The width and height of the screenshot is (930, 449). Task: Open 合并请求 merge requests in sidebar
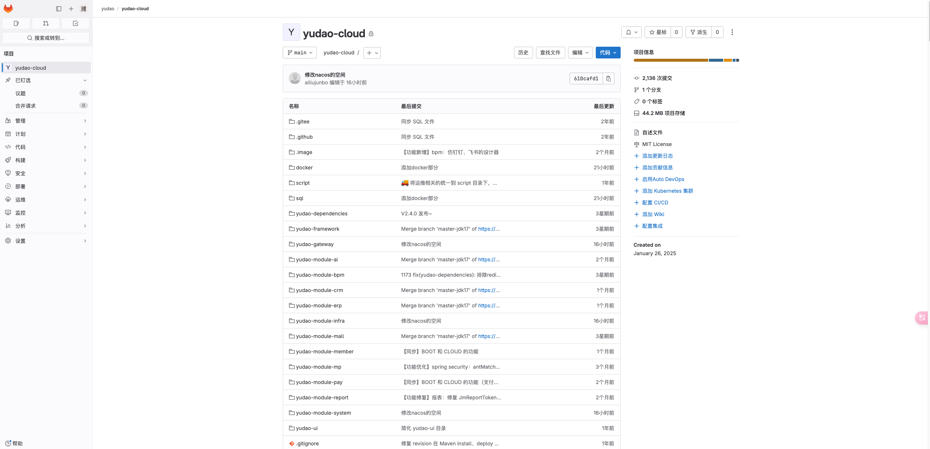46,105
